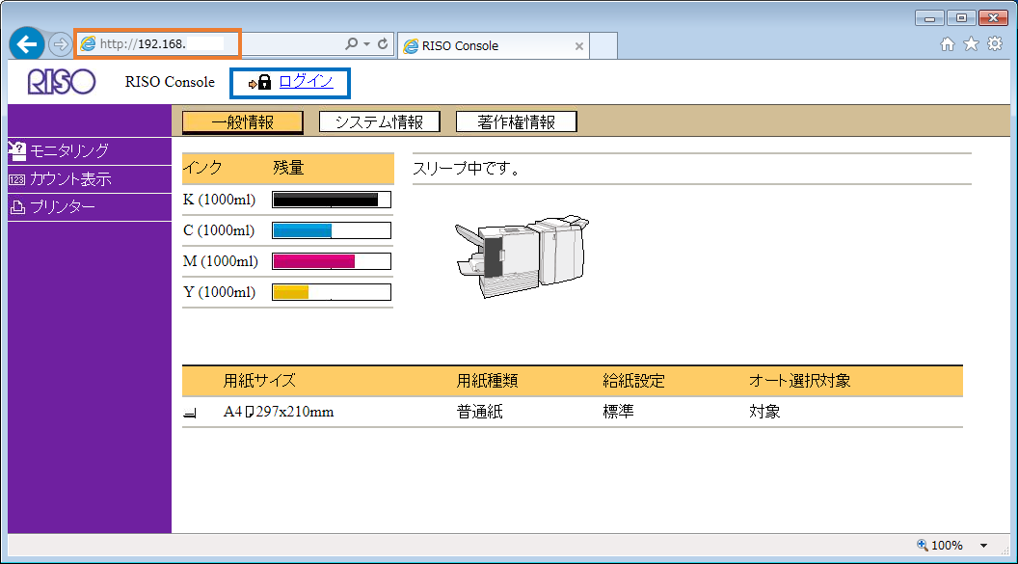Open the address bar dropdown arrow
Viewport: 1018px width, 564px height.
tap(367, 44)
